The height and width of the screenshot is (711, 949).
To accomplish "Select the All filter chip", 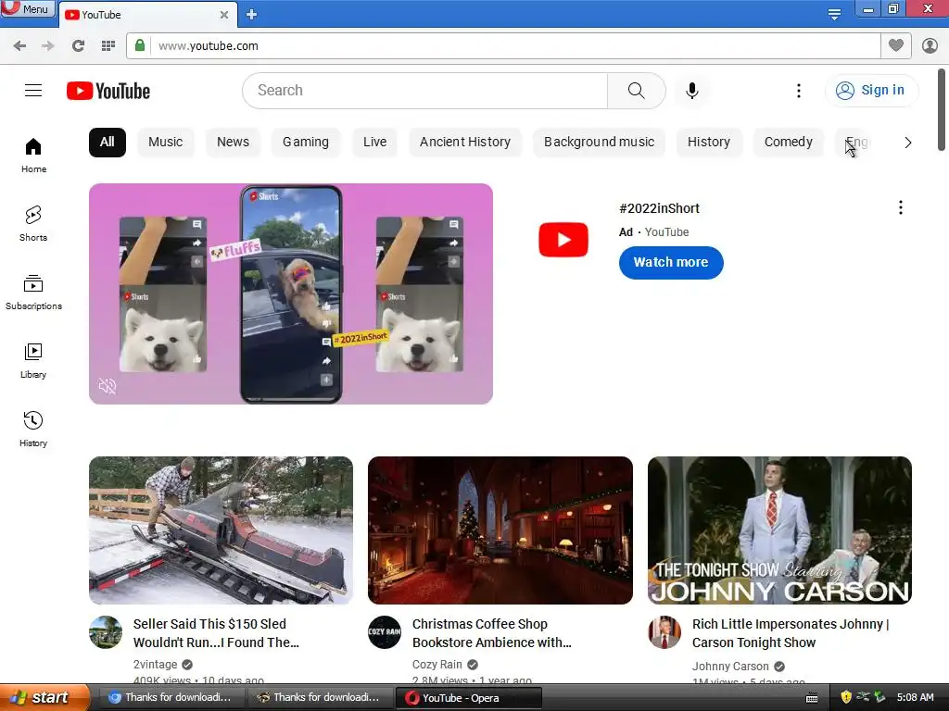I will pos(108,142).
